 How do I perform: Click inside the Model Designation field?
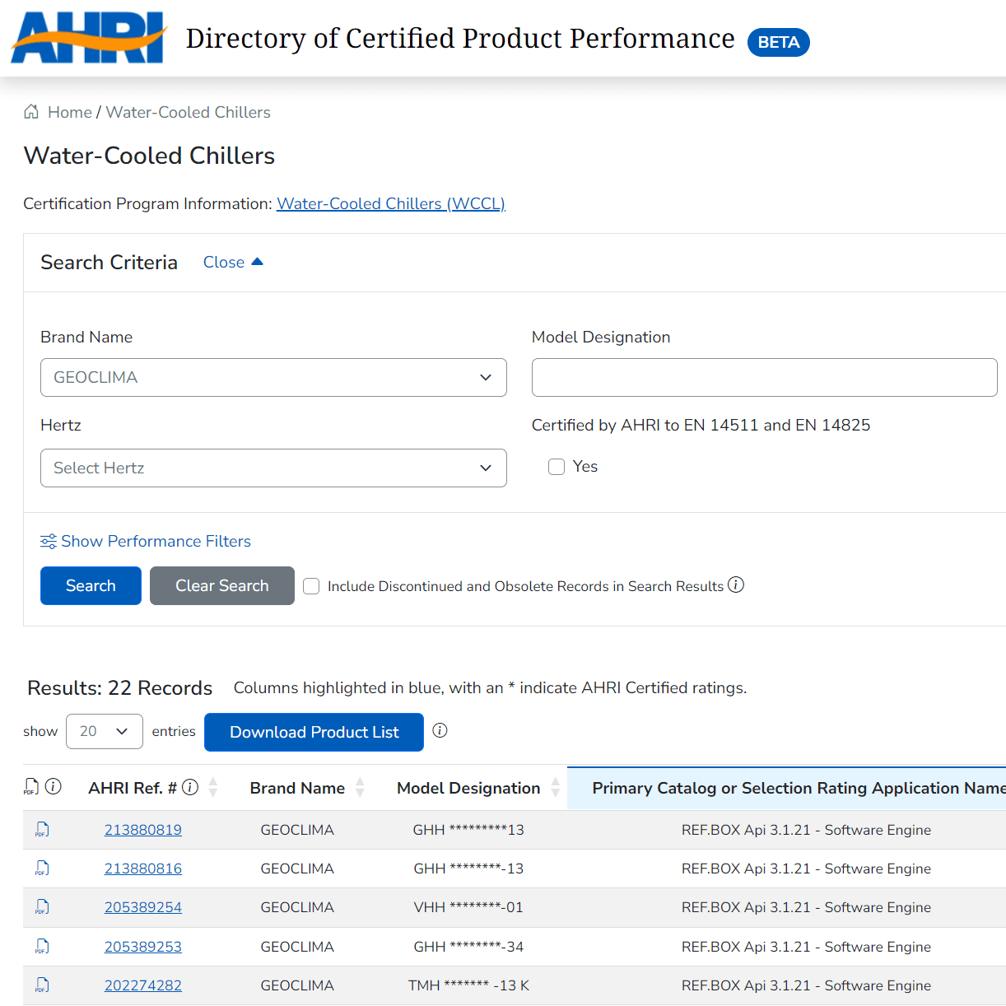(764, 377)
